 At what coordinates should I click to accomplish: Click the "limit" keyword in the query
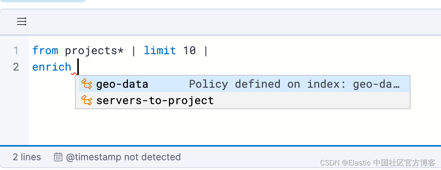160,50
